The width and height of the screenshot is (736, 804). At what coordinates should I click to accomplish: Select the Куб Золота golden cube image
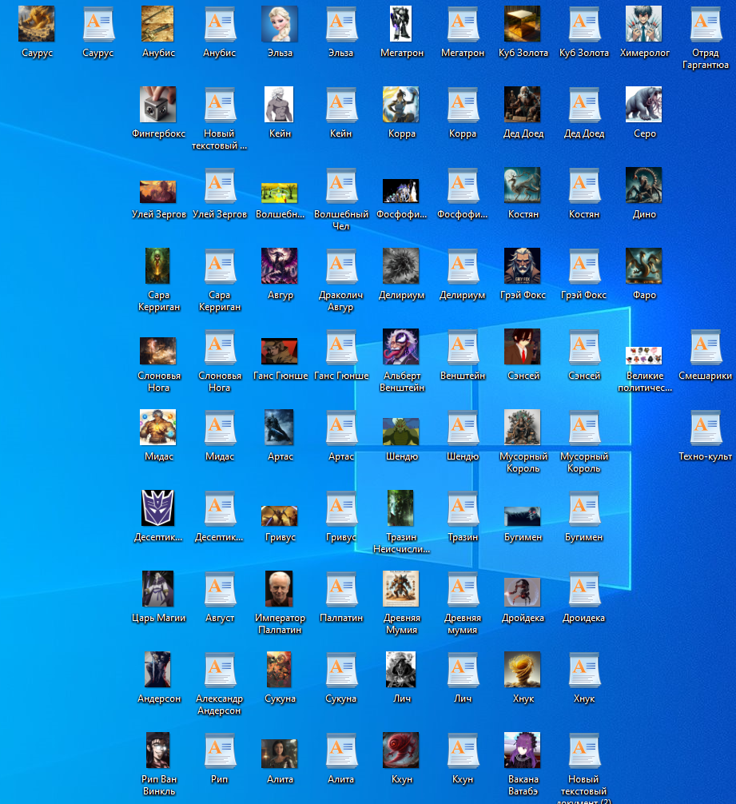[523, 24]
